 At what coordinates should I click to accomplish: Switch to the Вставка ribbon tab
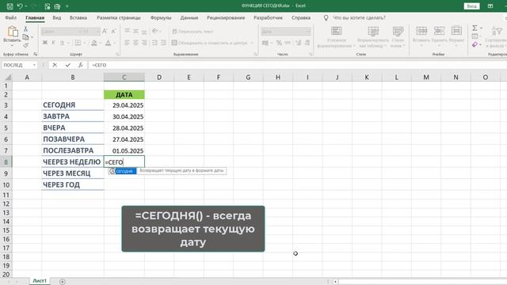(x=78, y=17)
